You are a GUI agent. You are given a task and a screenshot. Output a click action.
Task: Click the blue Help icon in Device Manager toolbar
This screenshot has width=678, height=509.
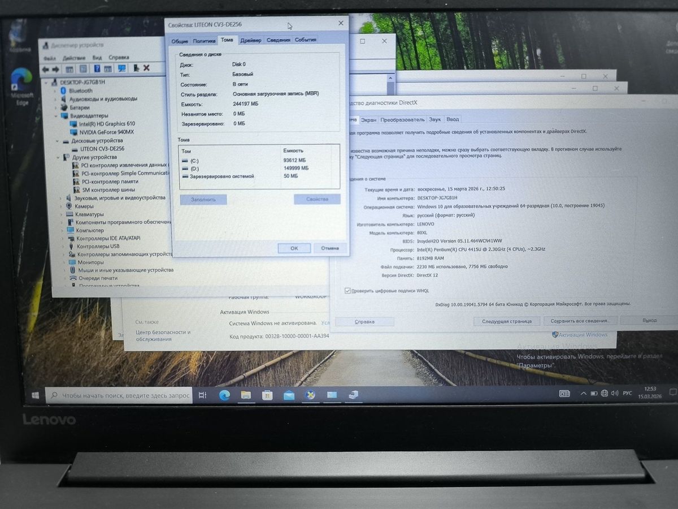(x=96, y=68)
